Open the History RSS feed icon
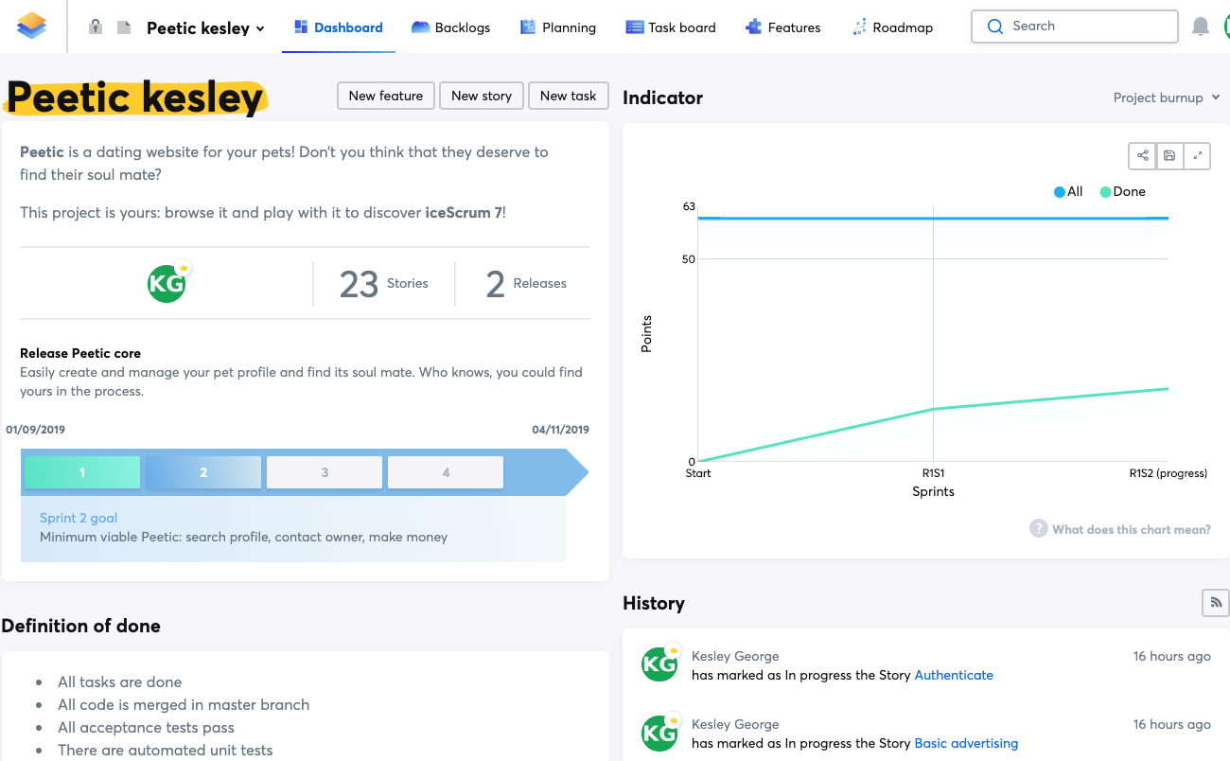 (x=1216, y=602)
